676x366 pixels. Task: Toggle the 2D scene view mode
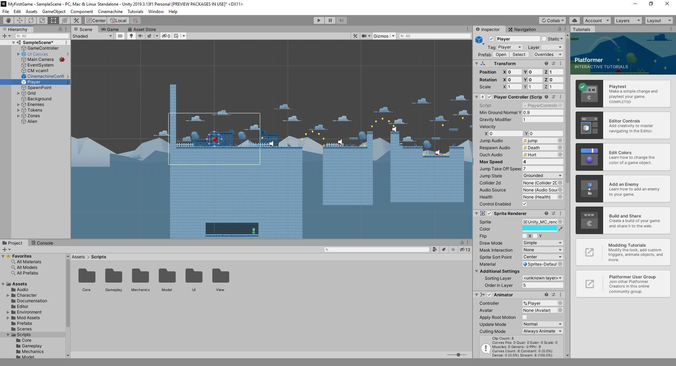click(x=120, y=36)
